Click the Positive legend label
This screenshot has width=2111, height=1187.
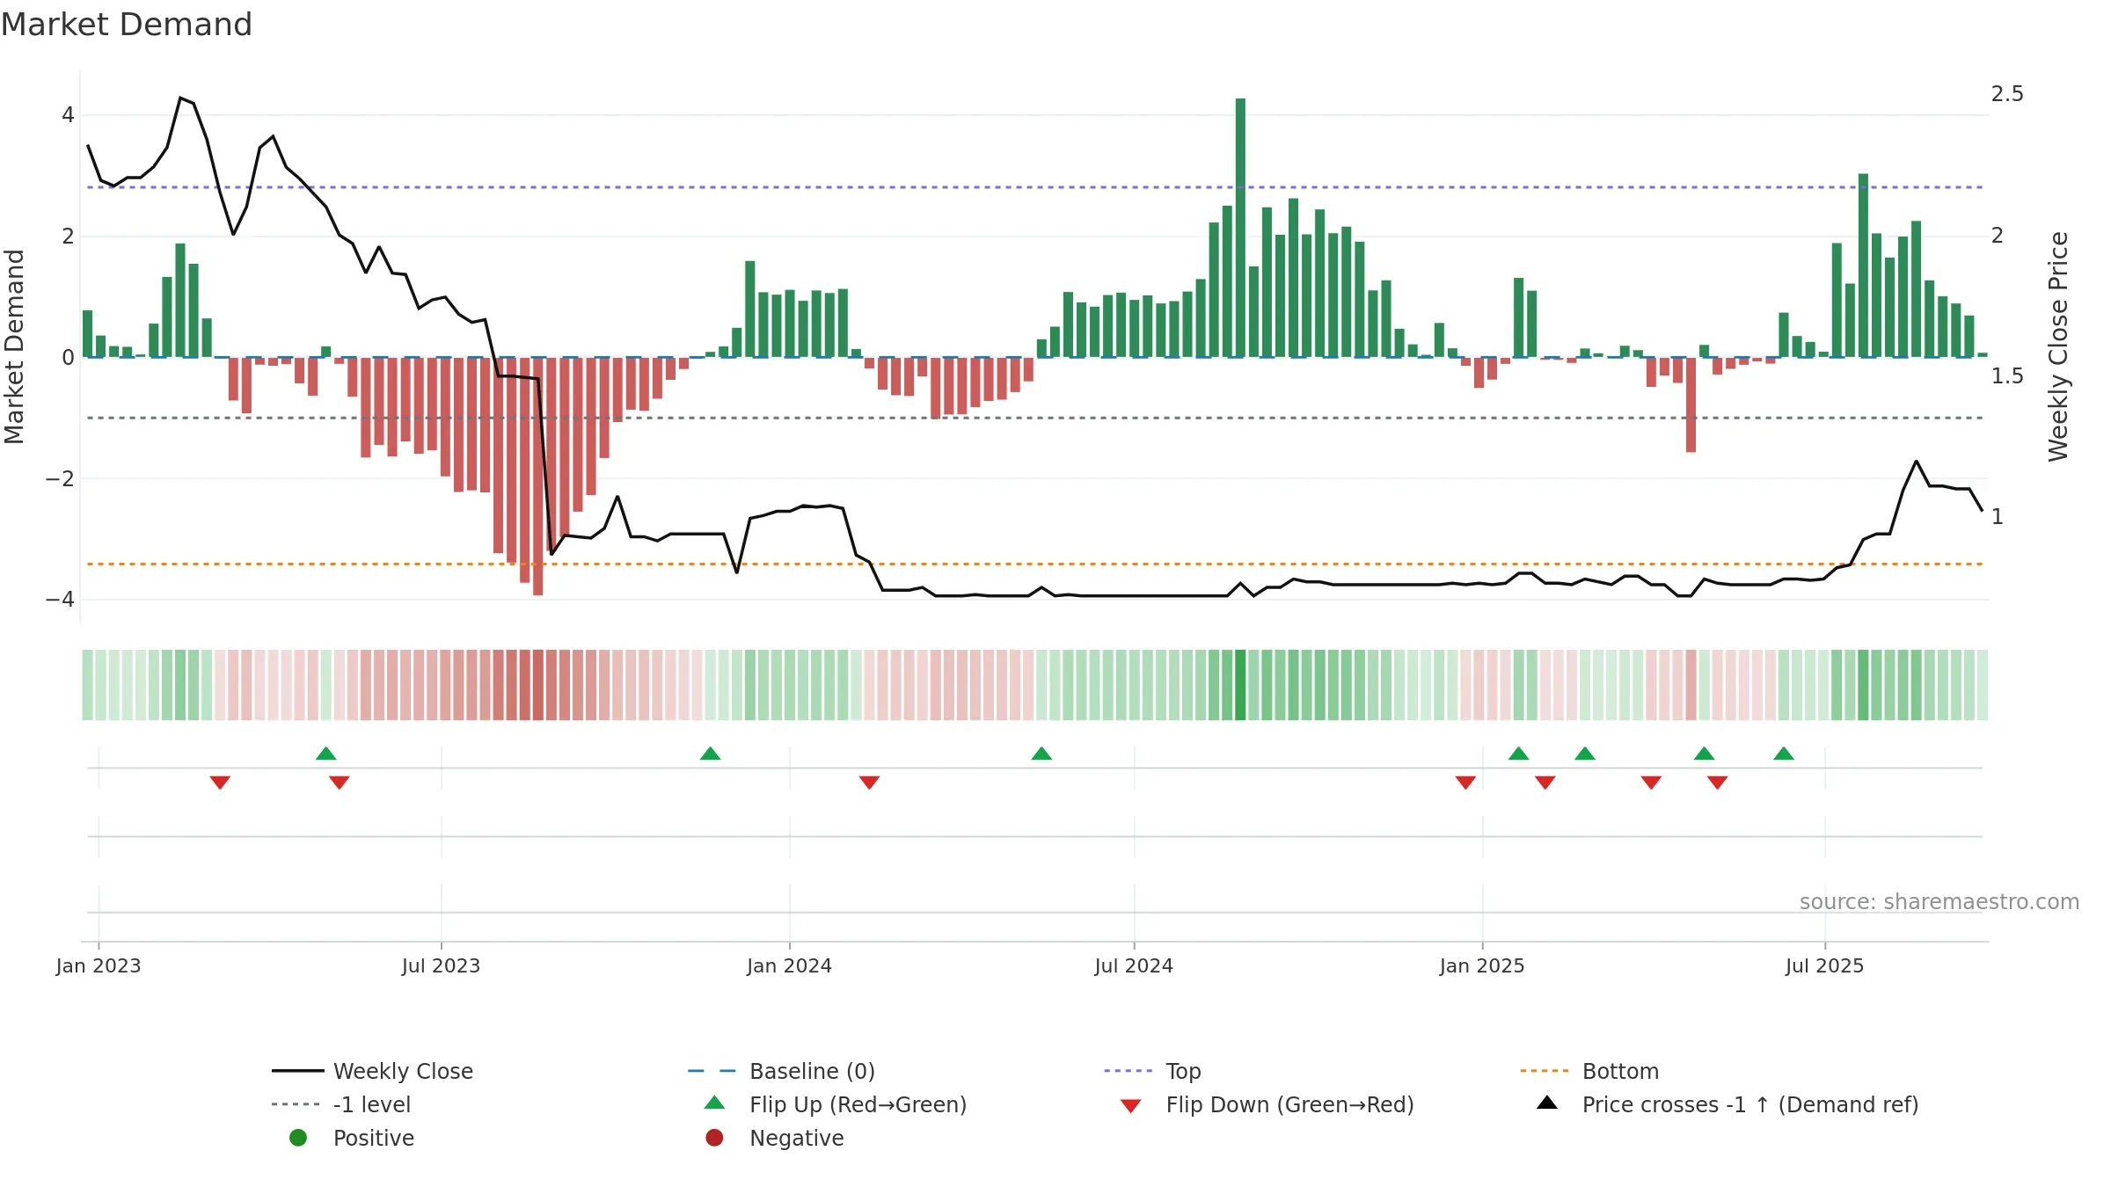click(374, 1138)
